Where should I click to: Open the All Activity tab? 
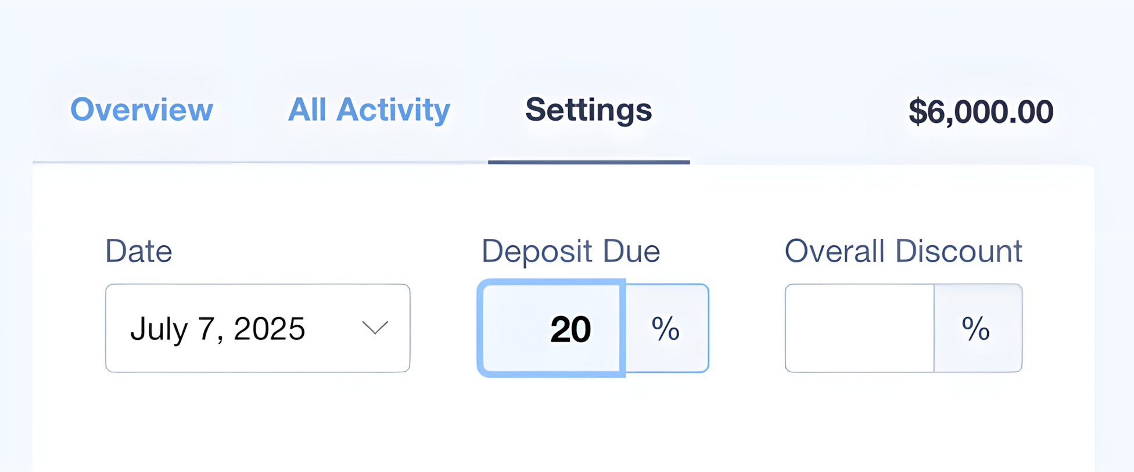[369, 110]
